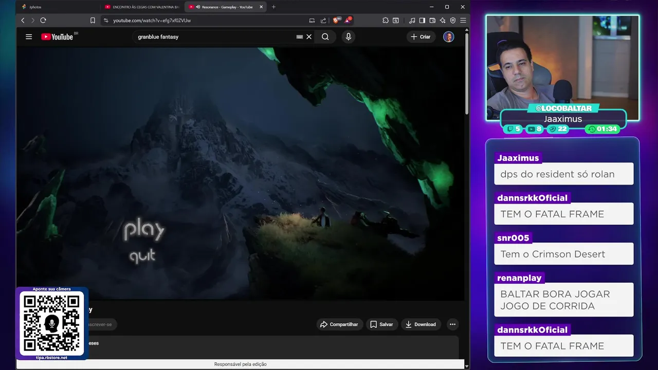
Task: Open site settings icon beside the URL
Action: coord(106,21)
